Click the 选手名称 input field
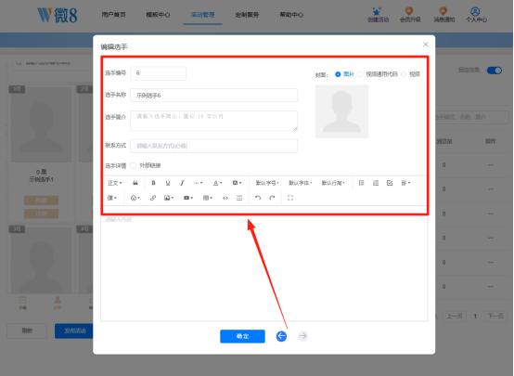 (214, 95)
